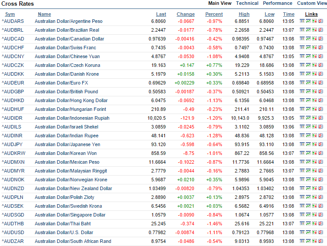Open Australian Dollar/Singapore Dollar name link

click(x=70, y=215)
